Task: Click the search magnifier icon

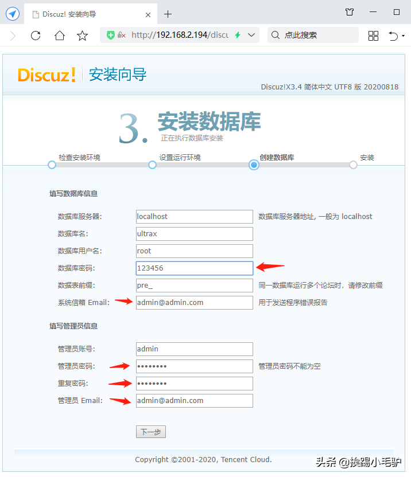Action: click(x=275, y=35)
